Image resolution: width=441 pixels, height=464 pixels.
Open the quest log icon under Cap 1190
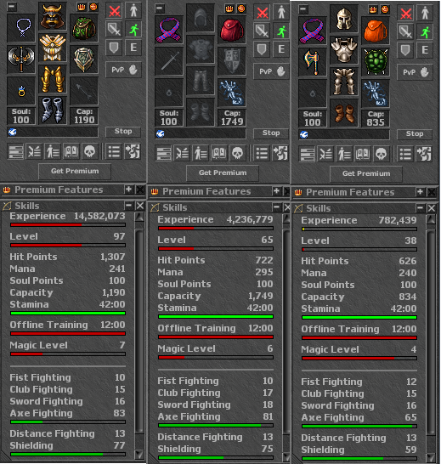(x=71, y=152)
